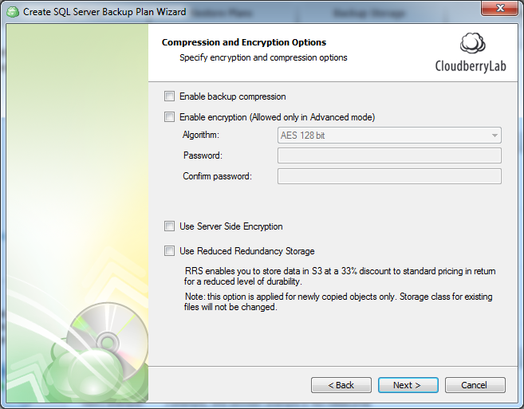Cancel the wizard
Viewport: 524px width, 409px height.
click(474, 385)
